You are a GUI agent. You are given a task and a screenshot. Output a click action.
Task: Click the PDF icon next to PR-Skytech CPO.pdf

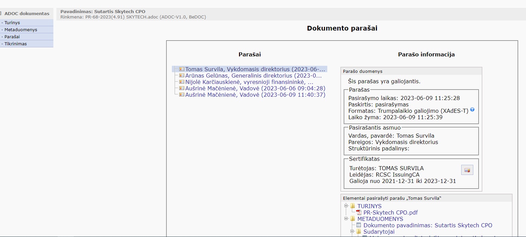(359, 212)
